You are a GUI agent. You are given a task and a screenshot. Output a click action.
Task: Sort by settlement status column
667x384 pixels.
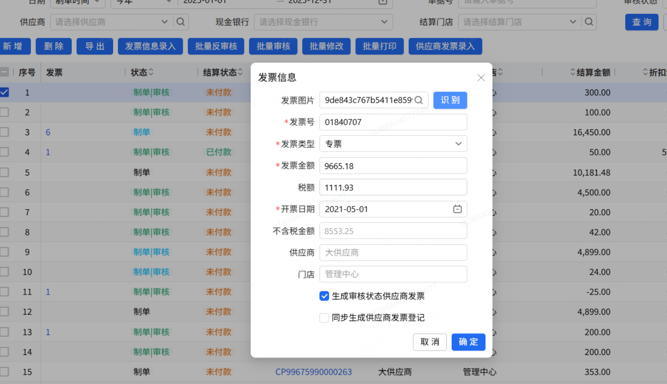click(240, 72)
